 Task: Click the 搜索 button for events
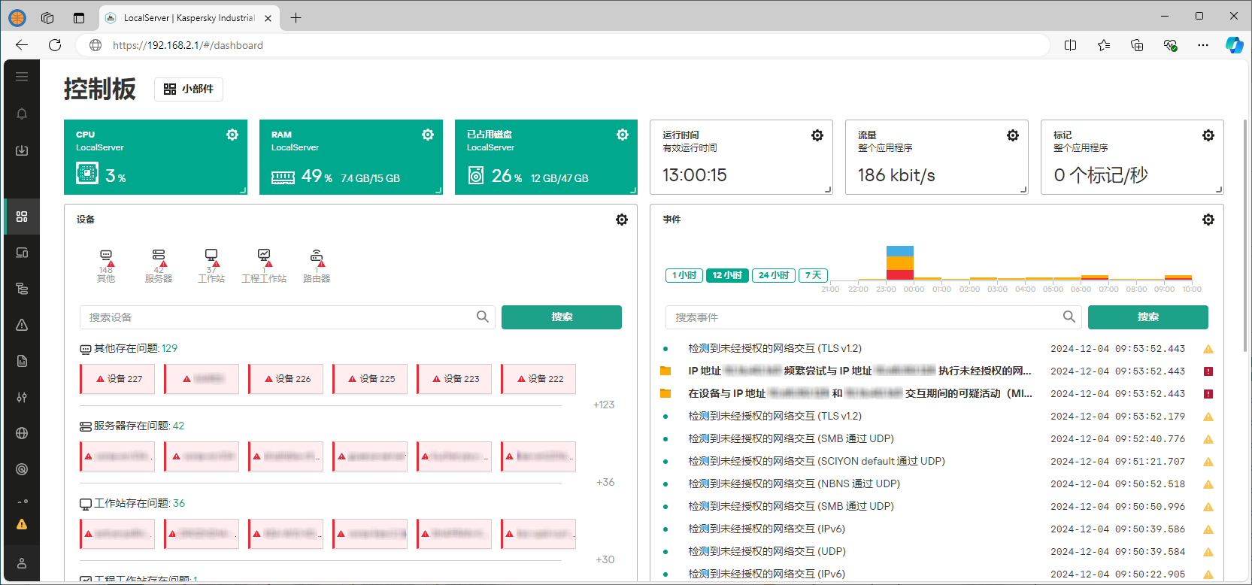tap(1147, 317)
